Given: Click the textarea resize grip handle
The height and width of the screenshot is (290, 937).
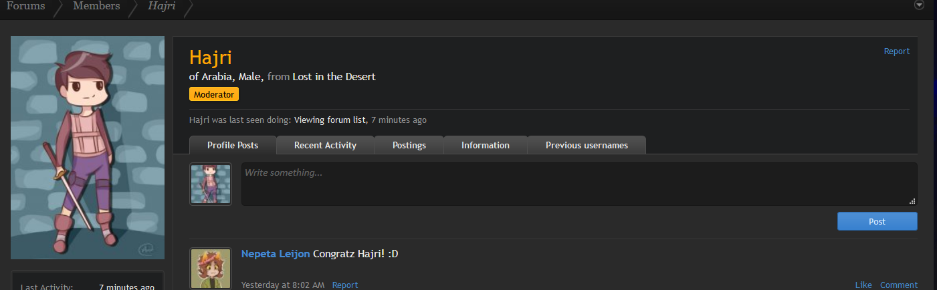Looking at the screenshot, I should pos(912,200).
